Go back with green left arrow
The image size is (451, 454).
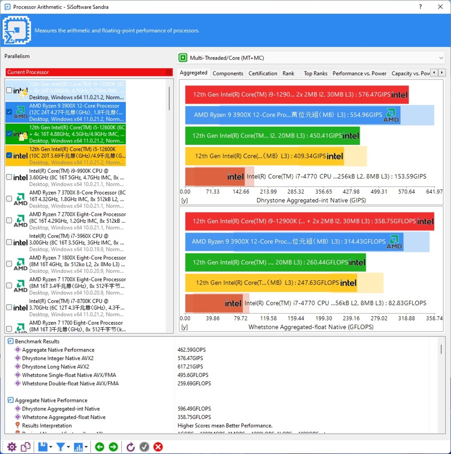[x=100, y=447]
